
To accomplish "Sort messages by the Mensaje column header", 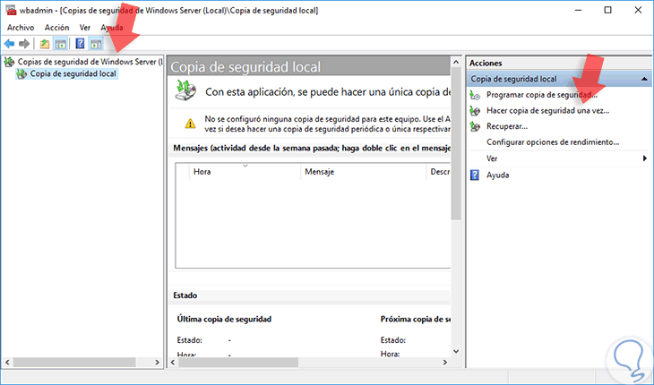I will click(364, 172).
